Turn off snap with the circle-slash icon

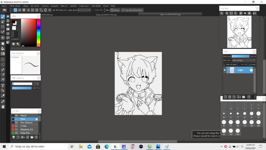coord(15,10)
